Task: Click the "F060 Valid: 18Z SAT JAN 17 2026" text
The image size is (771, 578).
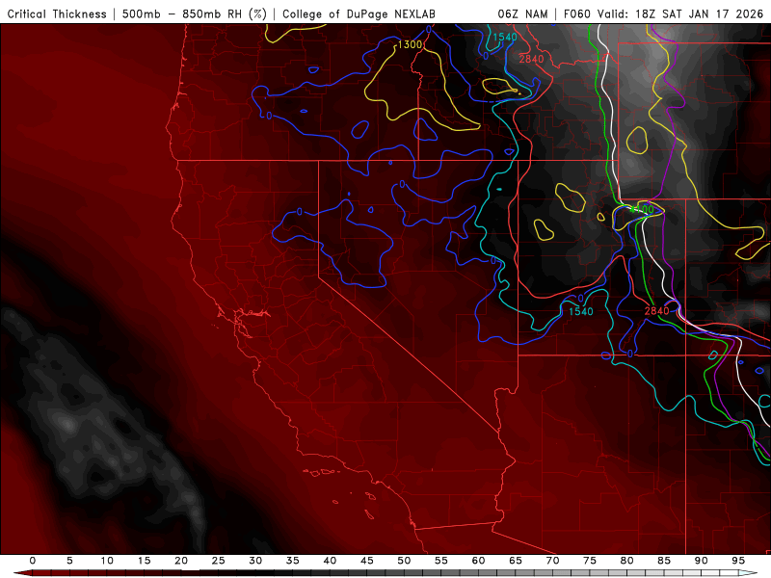Action: tap(663, 13)
